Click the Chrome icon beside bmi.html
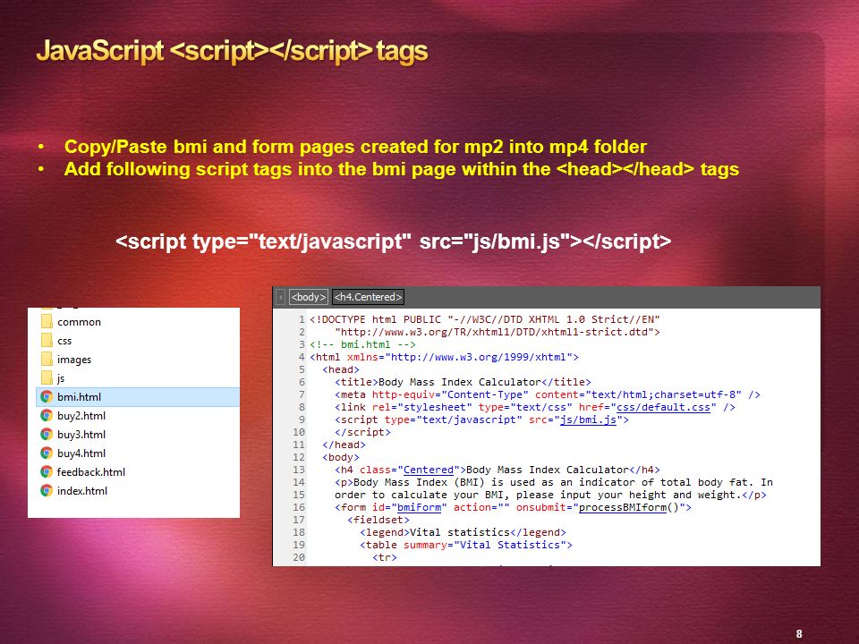 pyautogui.click(x=47, y=396)
